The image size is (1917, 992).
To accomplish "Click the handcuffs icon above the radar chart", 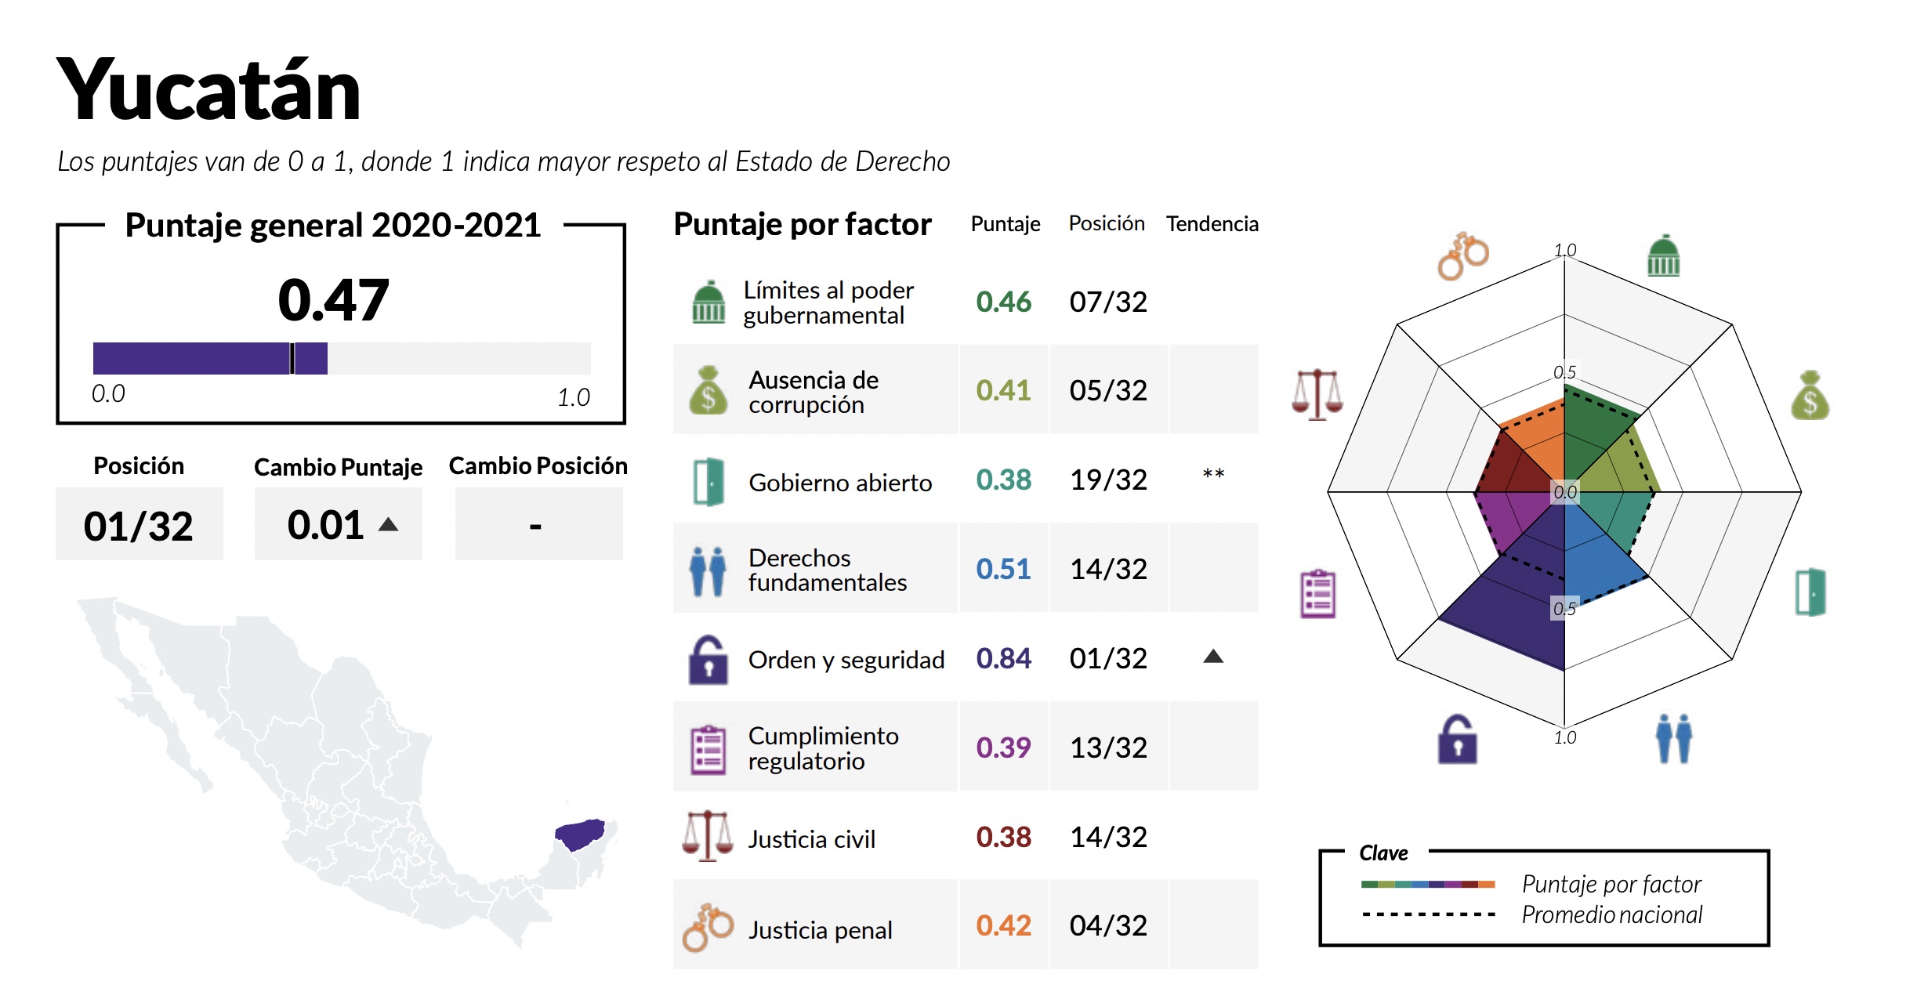I will [1462, 255].
